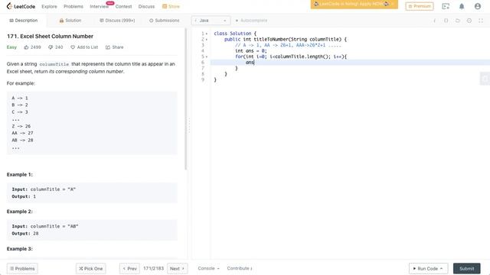
Task: Open Problems in top navigation
Action: click(x=73, y=6)
